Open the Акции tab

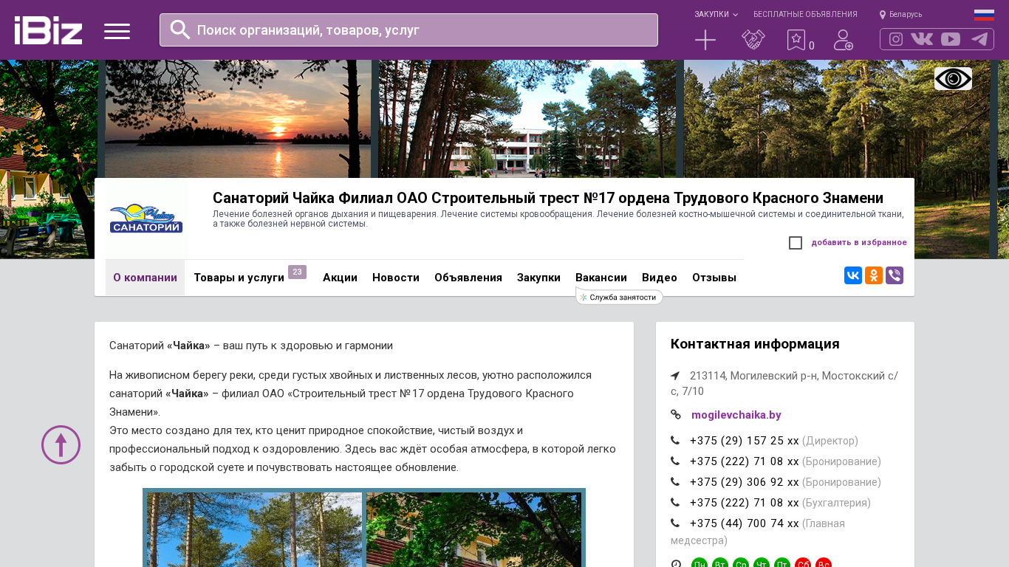(x=340, y=278)
